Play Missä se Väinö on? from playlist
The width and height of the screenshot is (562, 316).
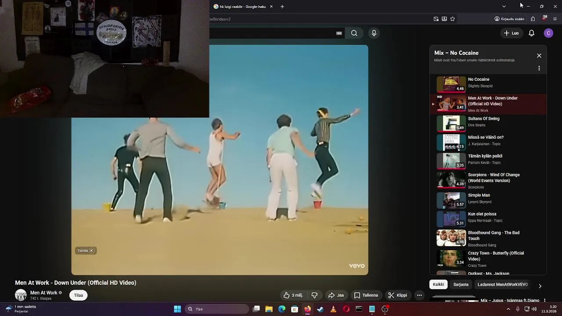[x=488, y=142]
